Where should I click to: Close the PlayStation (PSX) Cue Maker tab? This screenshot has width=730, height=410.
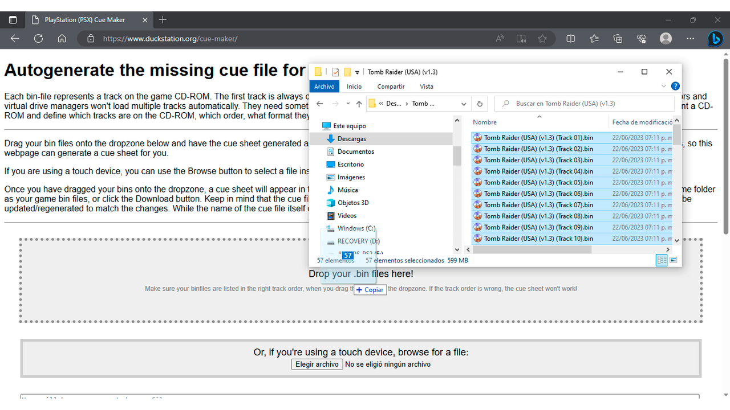coord(145,20)
